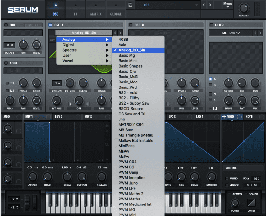
Task: Click the ENV 3 modulation source circle
Action: point(108,117)
